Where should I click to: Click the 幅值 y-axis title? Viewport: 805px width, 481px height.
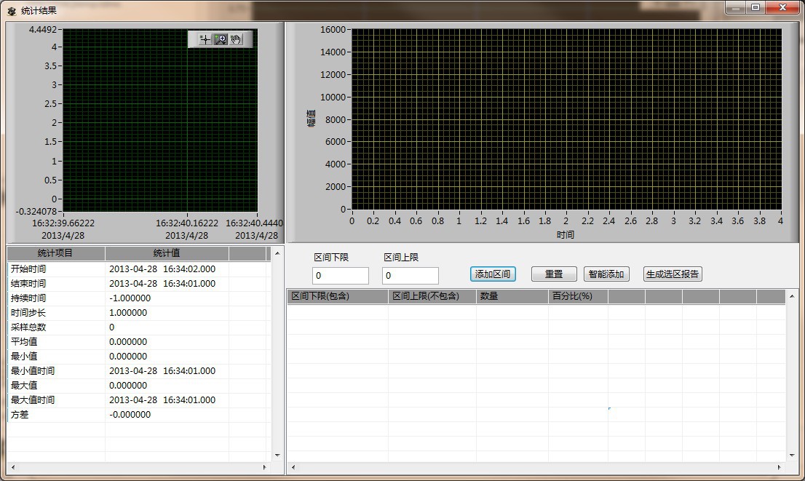coord(311,118)
